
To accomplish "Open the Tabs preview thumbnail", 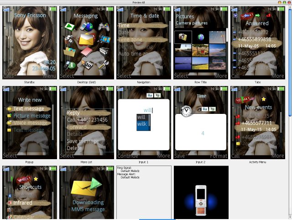I will click(258, 43).
